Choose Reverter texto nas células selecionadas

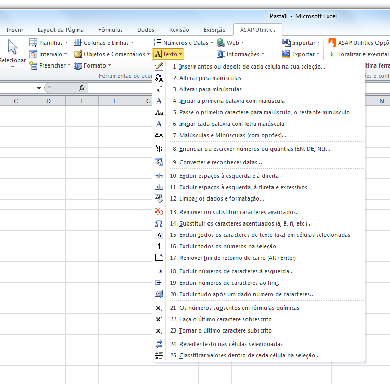(258, 344)
